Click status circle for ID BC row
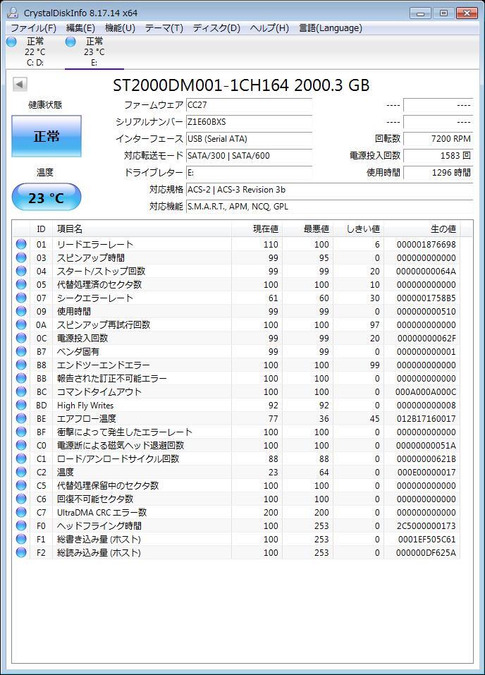Image resolution: width=485 pixels, height=675 pixels. [21, 391]
